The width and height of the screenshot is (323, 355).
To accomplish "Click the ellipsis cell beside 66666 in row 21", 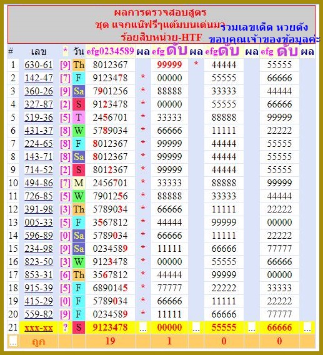I will pyautogui.click(x=307, y=327).
